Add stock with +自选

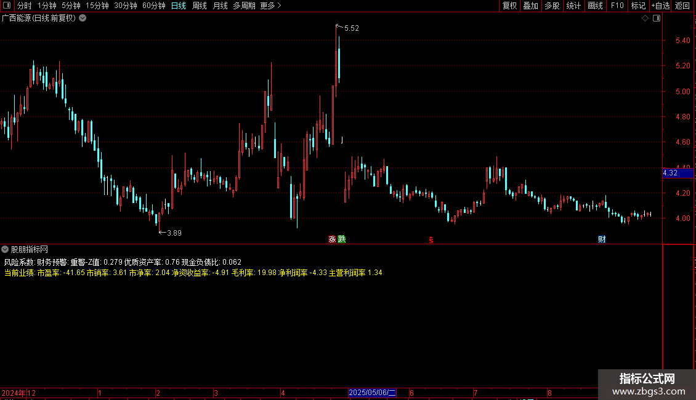(x=660, y=6)
